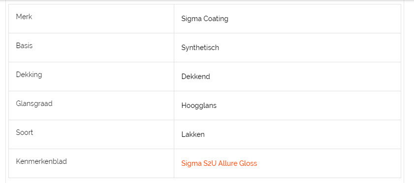Viewport: 414px width, 183px height.
Task: Select the Hoogglans value text
Action: (x=199, y=106)
